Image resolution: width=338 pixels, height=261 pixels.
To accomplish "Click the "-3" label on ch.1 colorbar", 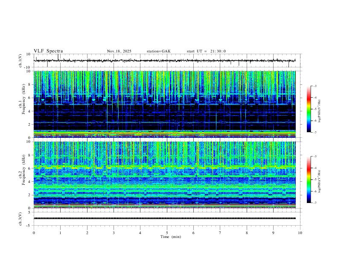I will [315, 86].
